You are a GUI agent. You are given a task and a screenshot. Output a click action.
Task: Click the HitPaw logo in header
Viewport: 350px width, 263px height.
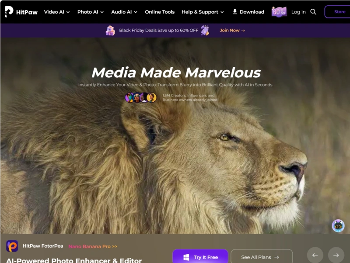(x=20, y=12)
